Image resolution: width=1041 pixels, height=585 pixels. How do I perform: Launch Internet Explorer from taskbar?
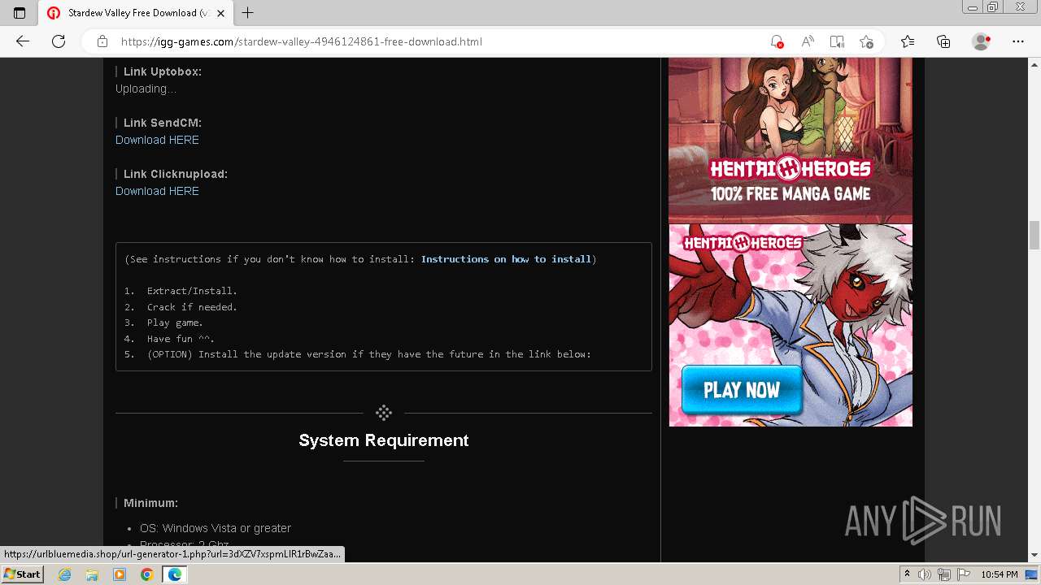[x=65, y=574]
